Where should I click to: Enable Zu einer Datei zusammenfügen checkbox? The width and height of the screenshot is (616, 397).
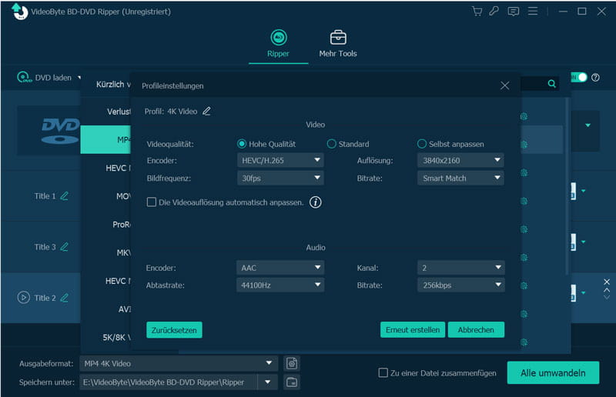click(383, 372)
